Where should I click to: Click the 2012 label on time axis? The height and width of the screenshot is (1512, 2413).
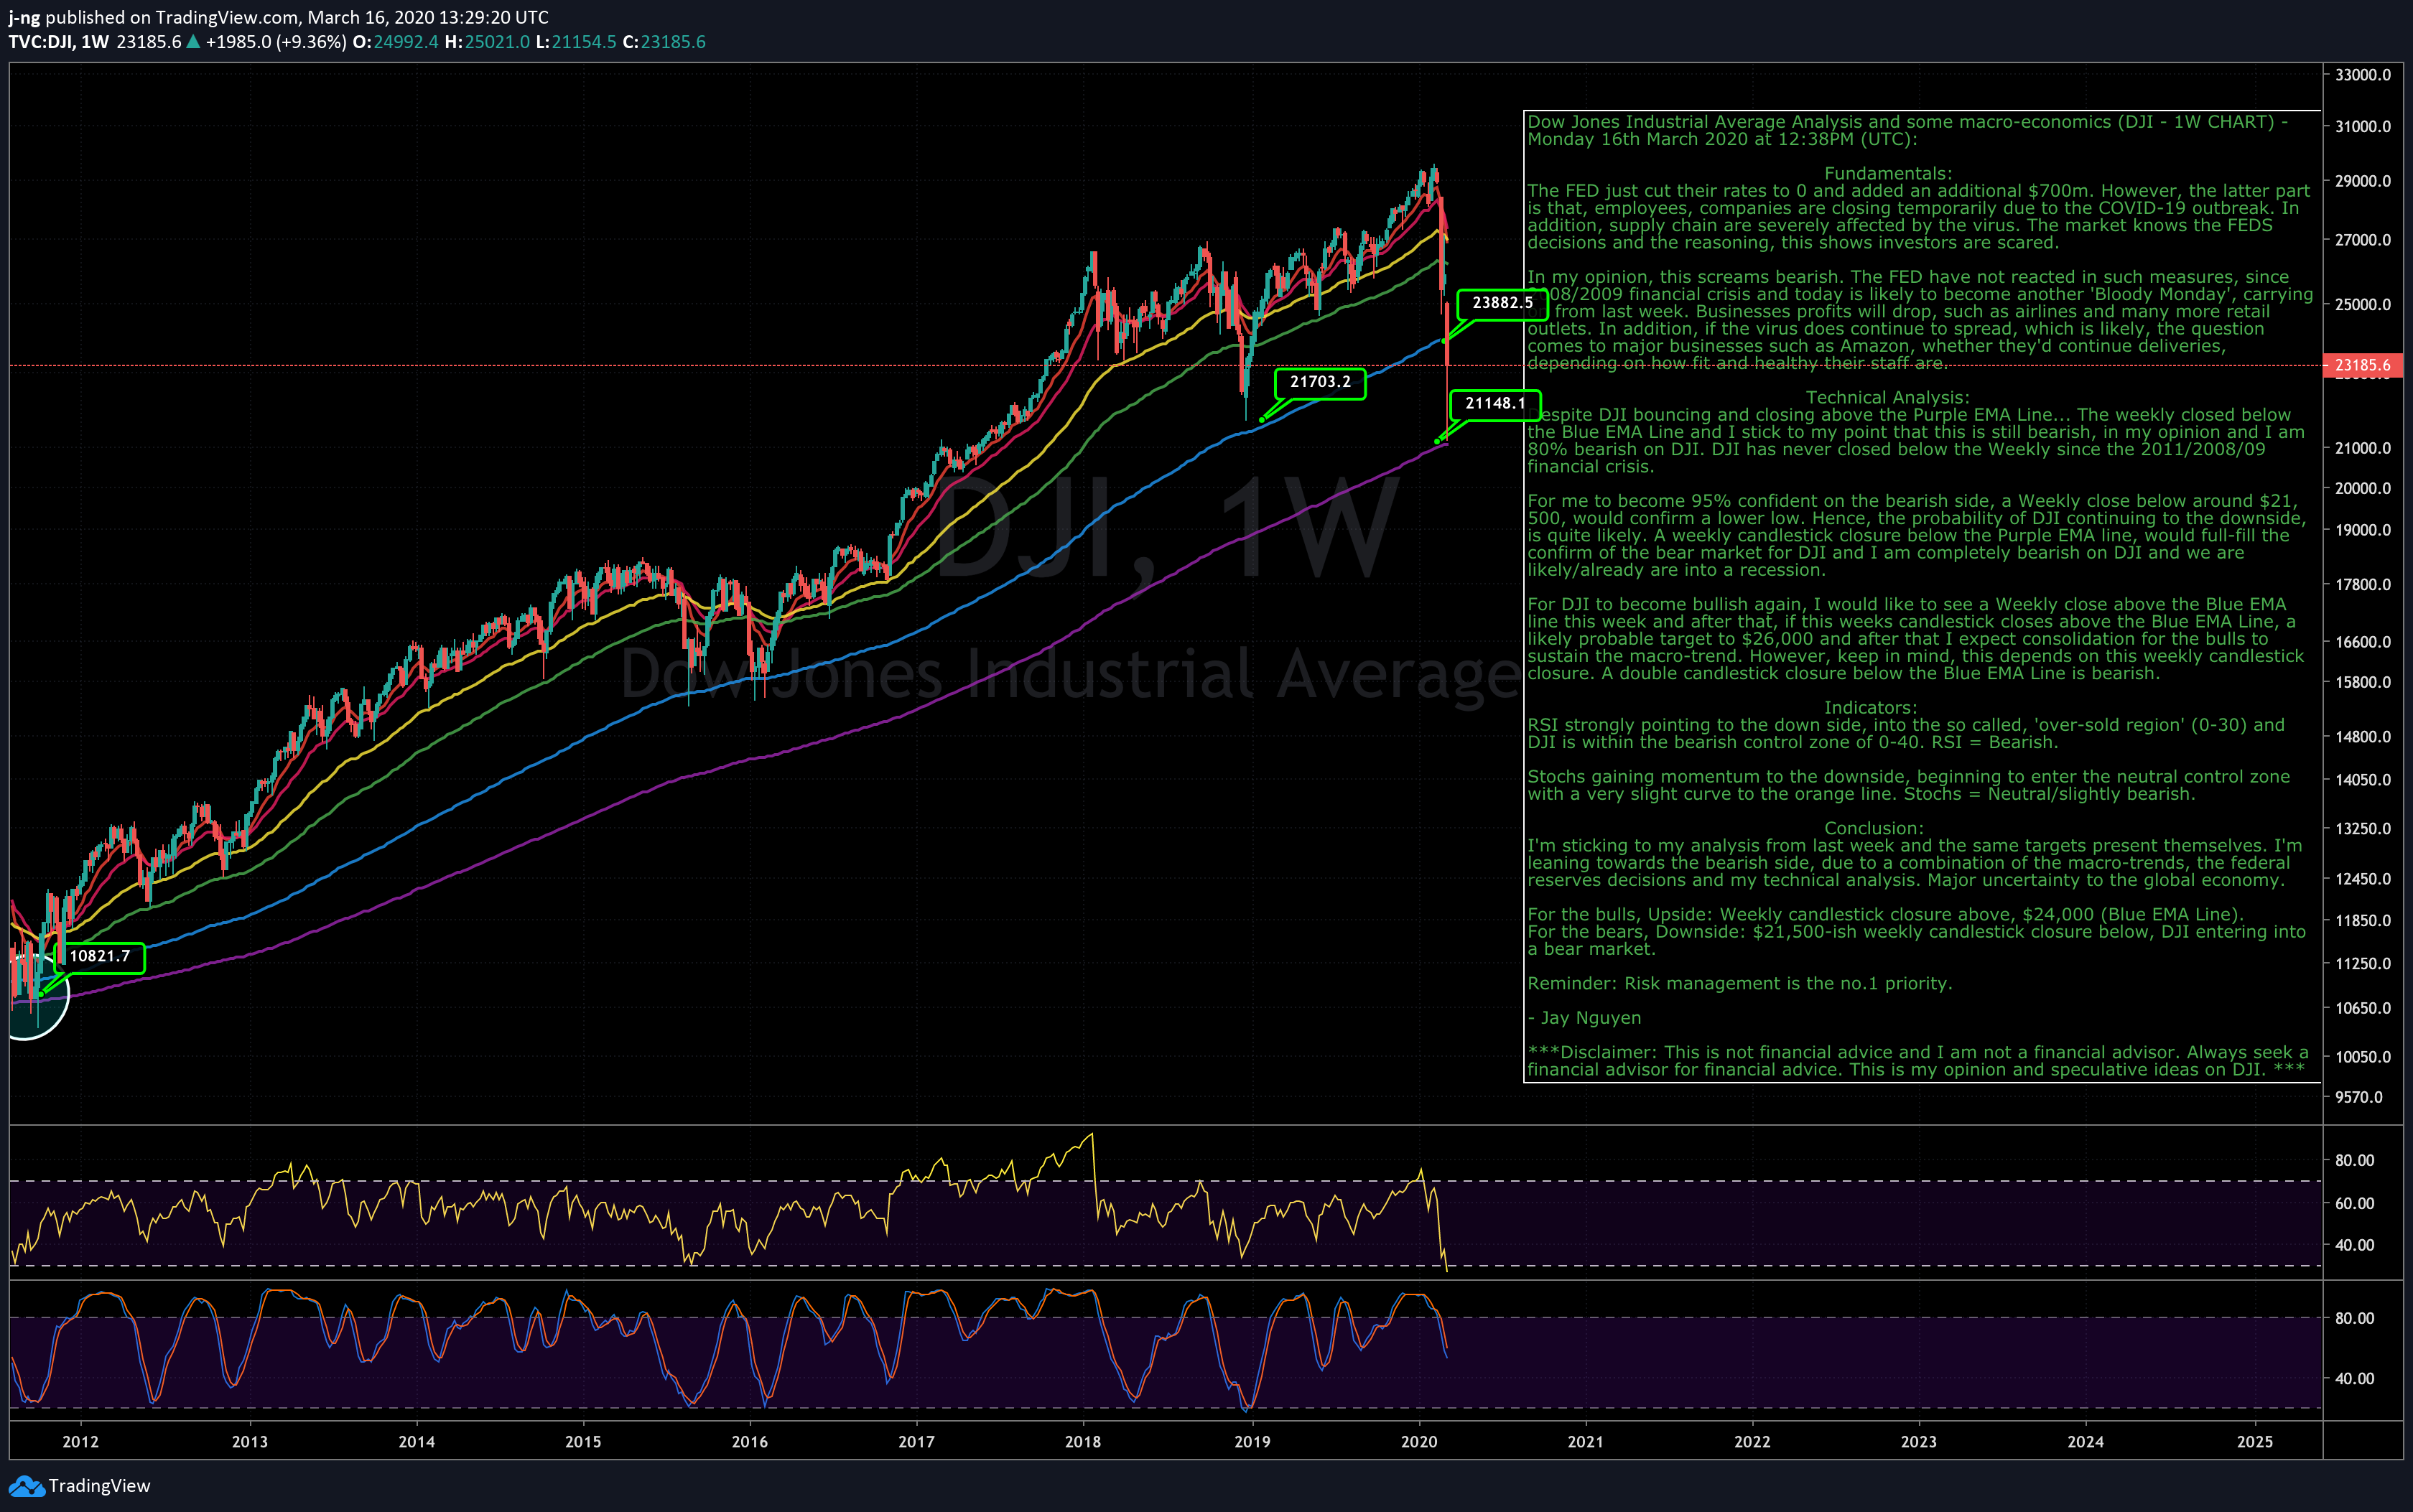pos(81,1442)
